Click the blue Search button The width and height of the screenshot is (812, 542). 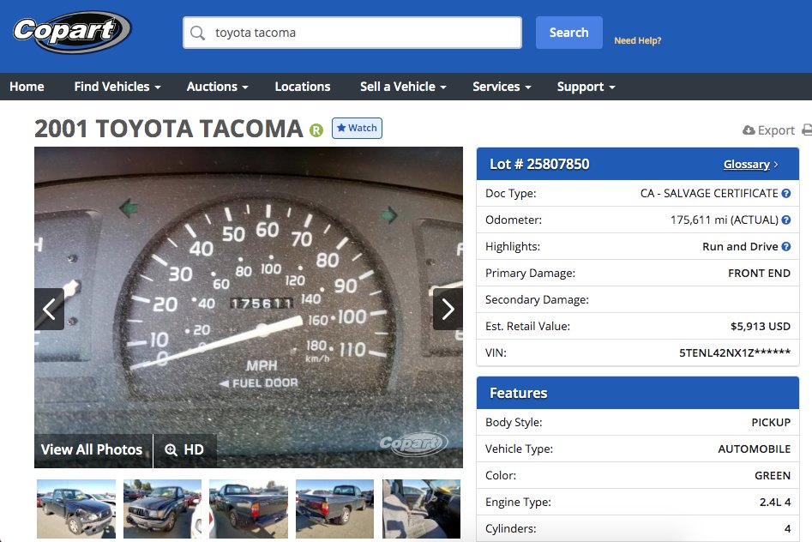[569, 33]
